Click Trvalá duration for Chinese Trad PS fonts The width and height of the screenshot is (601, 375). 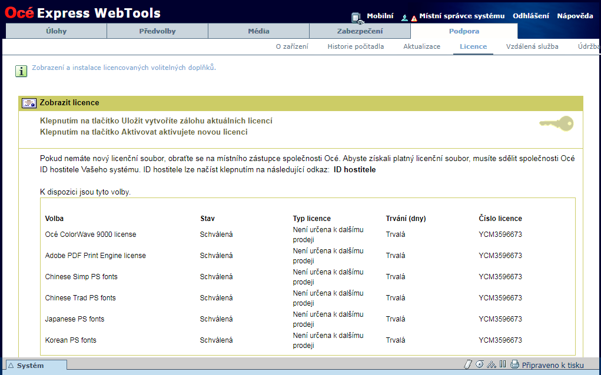tap(396, 297)
